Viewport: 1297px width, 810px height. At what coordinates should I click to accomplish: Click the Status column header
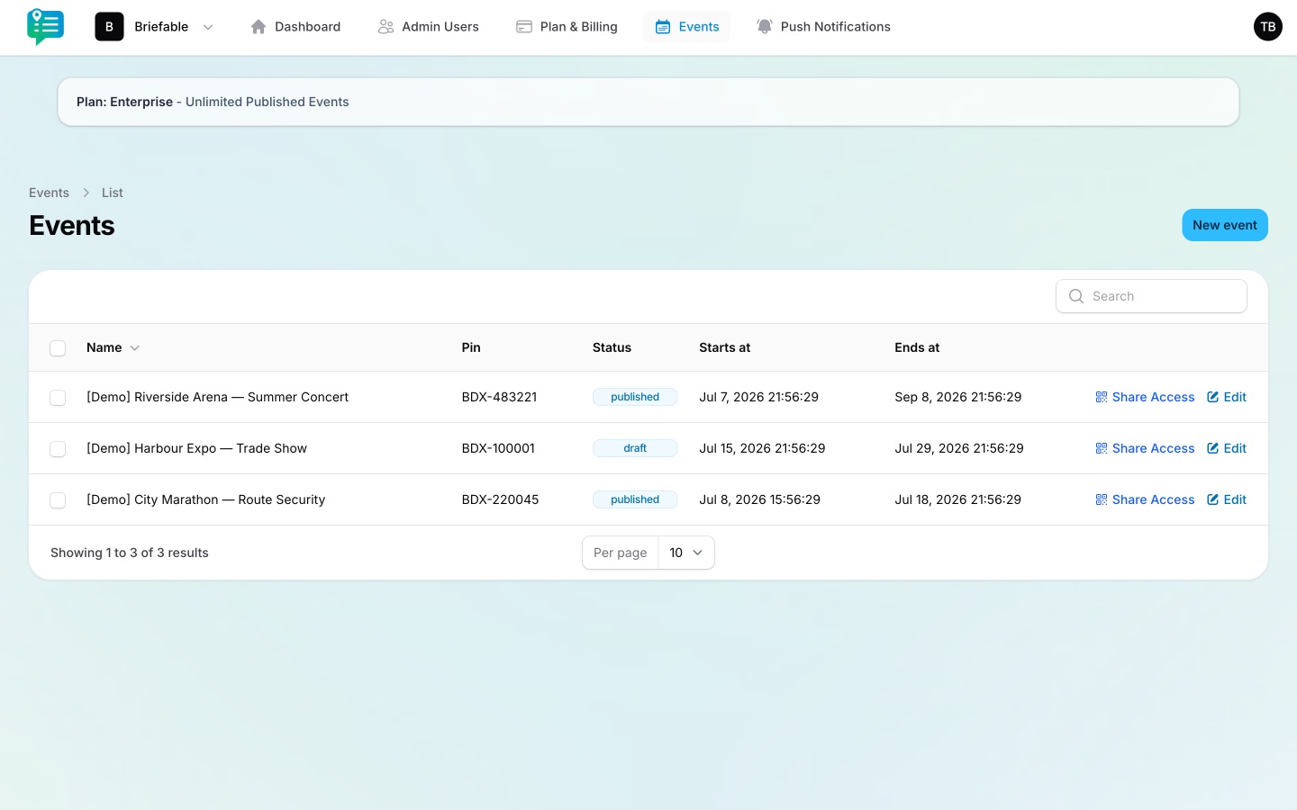click(612, 347)
